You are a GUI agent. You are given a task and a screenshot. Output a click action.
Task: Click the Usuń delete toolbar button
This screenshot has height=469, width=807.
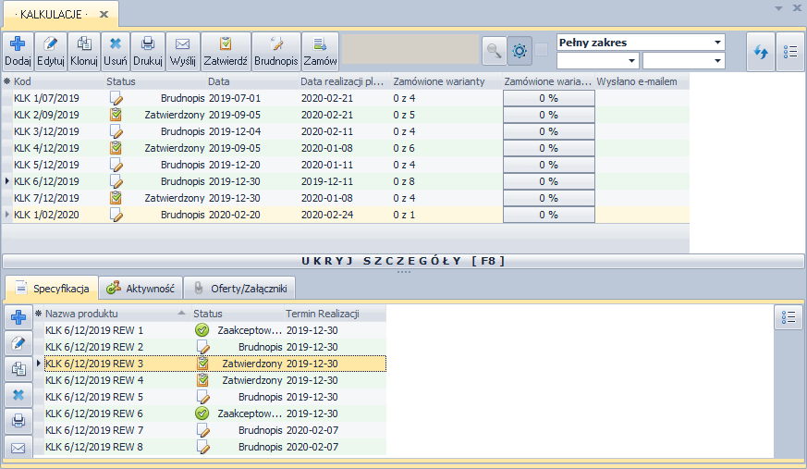pos(116,52)
